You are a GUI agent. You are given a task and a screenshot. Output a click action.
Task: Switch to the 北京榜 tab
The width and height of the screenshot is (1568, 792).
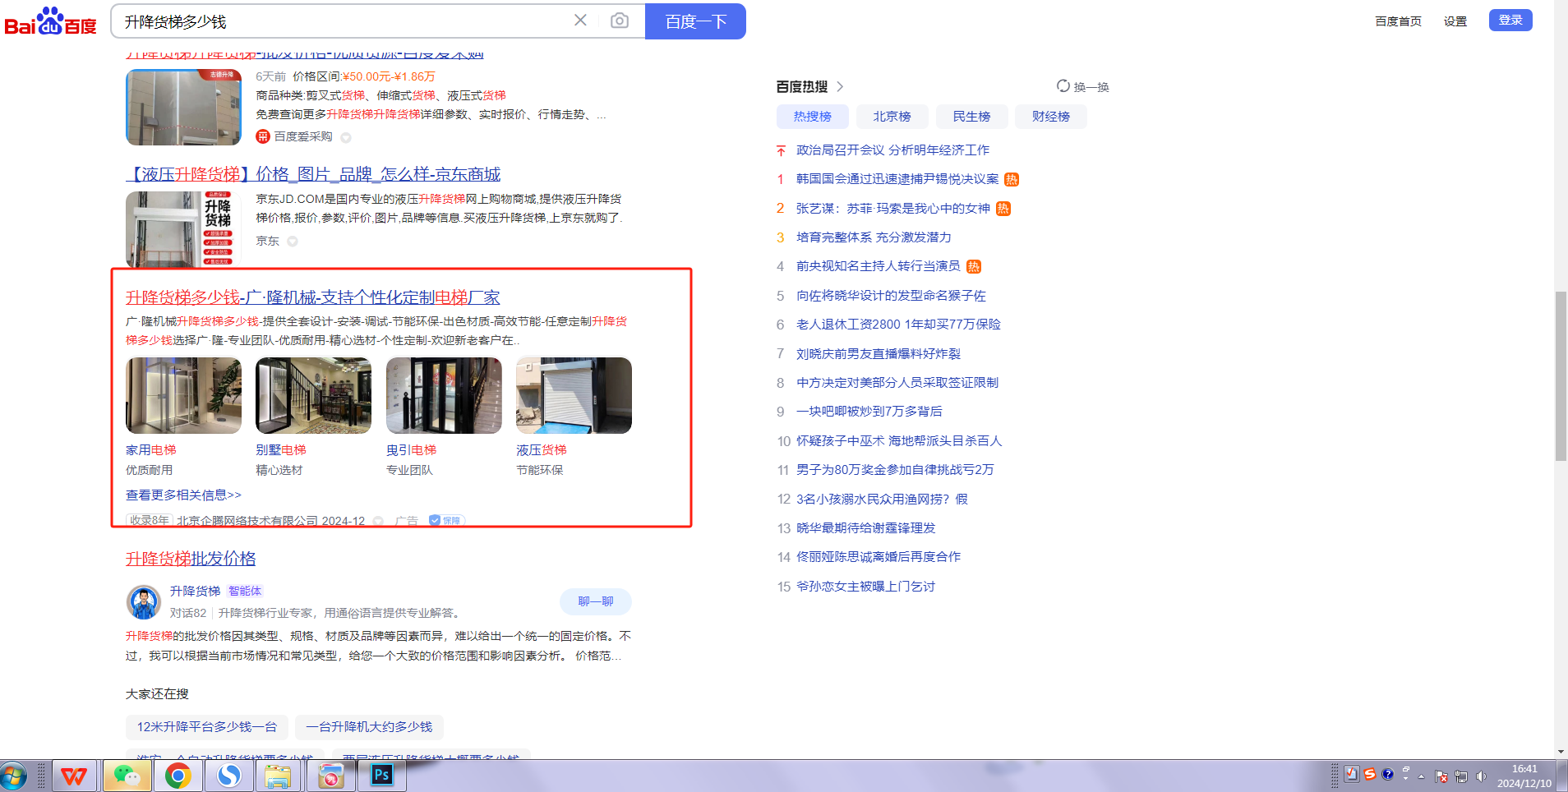pos(892,117)
